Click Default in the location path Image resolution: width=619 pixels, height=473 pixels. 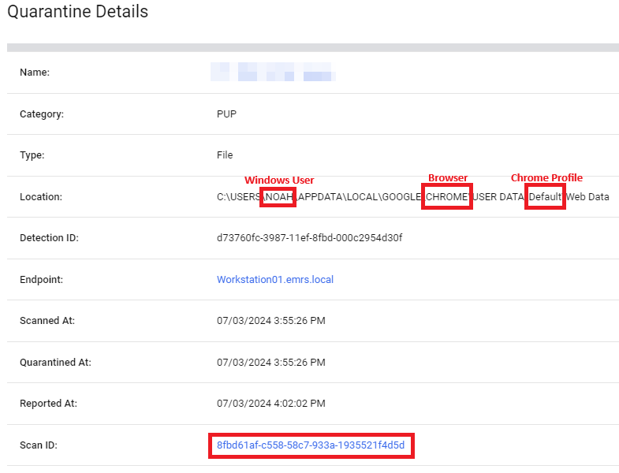(546, 197)
